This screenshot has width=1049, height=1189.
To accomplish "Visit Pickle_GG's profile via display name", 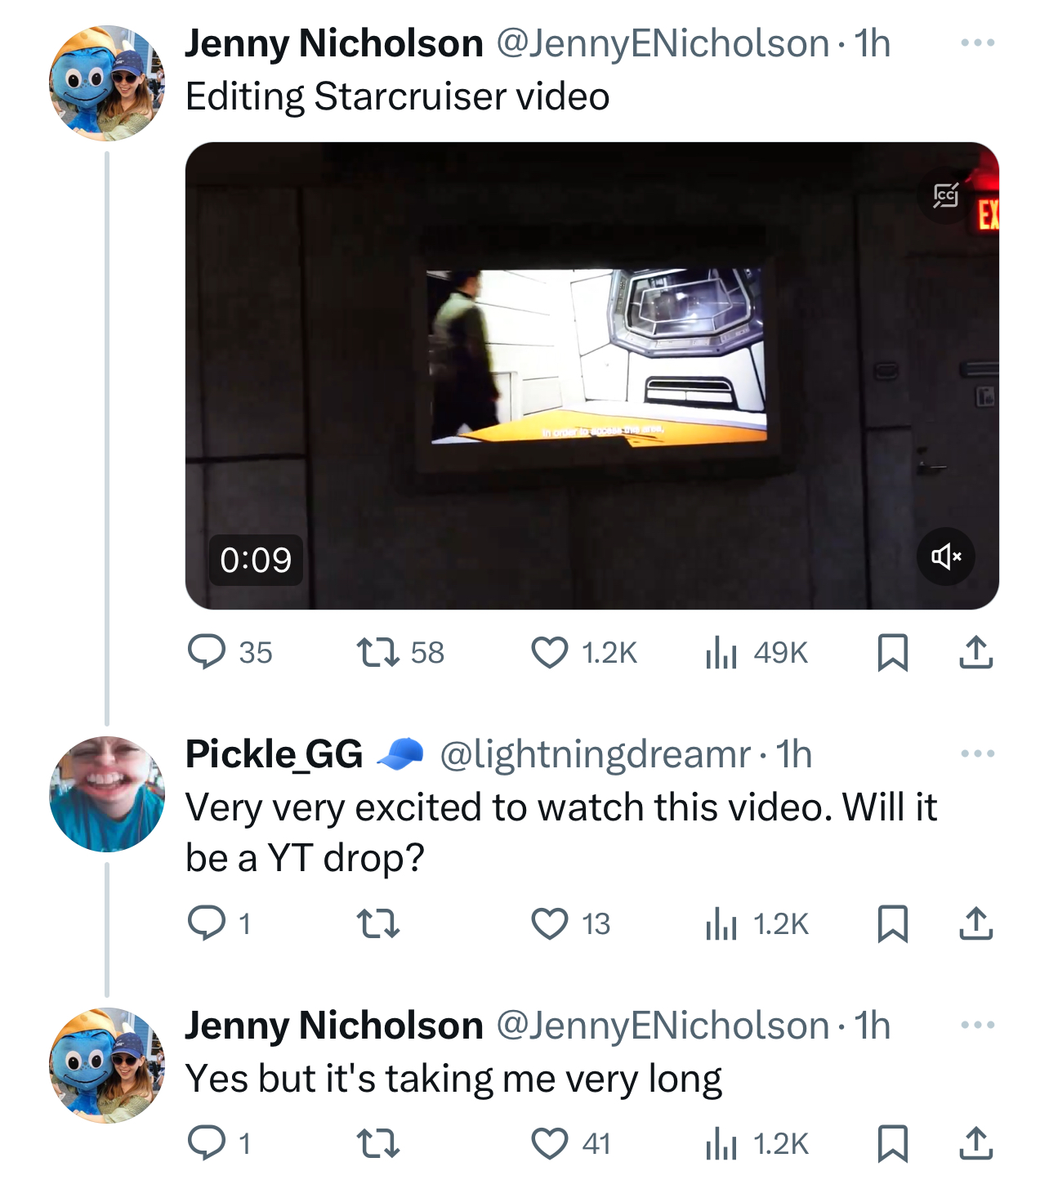I will coord(275,753).
